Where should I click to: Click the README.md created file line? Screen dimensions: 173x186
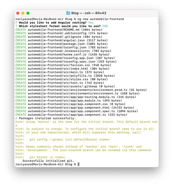tap(59, 30)
